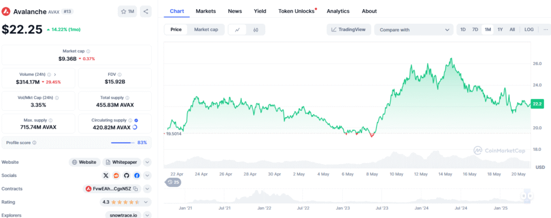Click Max. supply info icon
The height and width of the screenshot is (218, 551).
[x=51, y=120]
